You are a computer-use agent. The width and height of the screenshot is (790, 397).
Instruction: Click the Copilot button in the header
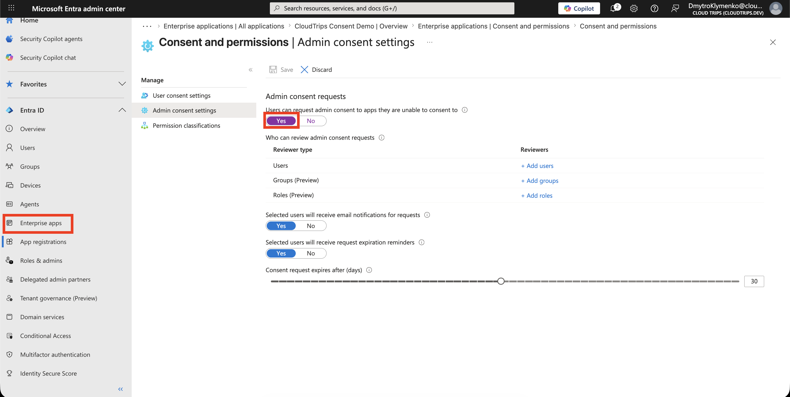(579, 8)
